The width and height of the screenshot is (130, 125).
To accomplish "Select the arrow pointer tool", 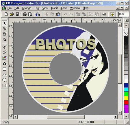I will pyautogui.click(x=4, y=23).
